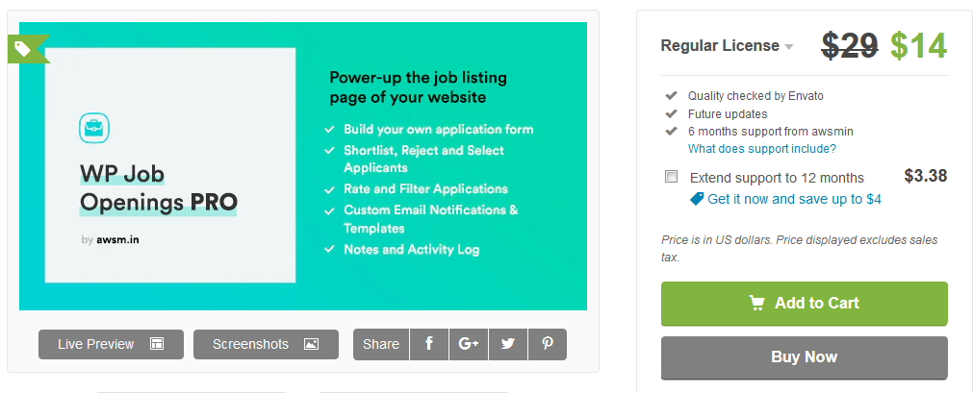Click the Twitter share icon
Viewport: 973px width, 393px height.
tap(508, 344)
